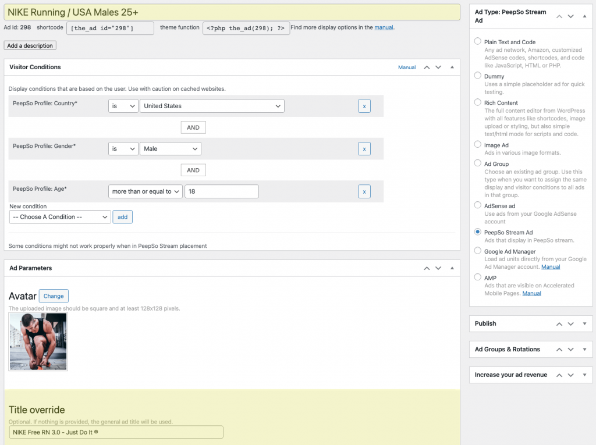Move Ad Parameters panel down
The height and width of the screenshot is (445, 596).
438,268
